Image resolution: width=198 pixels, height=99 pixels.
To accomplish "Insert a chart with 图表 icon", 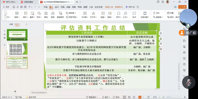I will (x=53, y=15).
